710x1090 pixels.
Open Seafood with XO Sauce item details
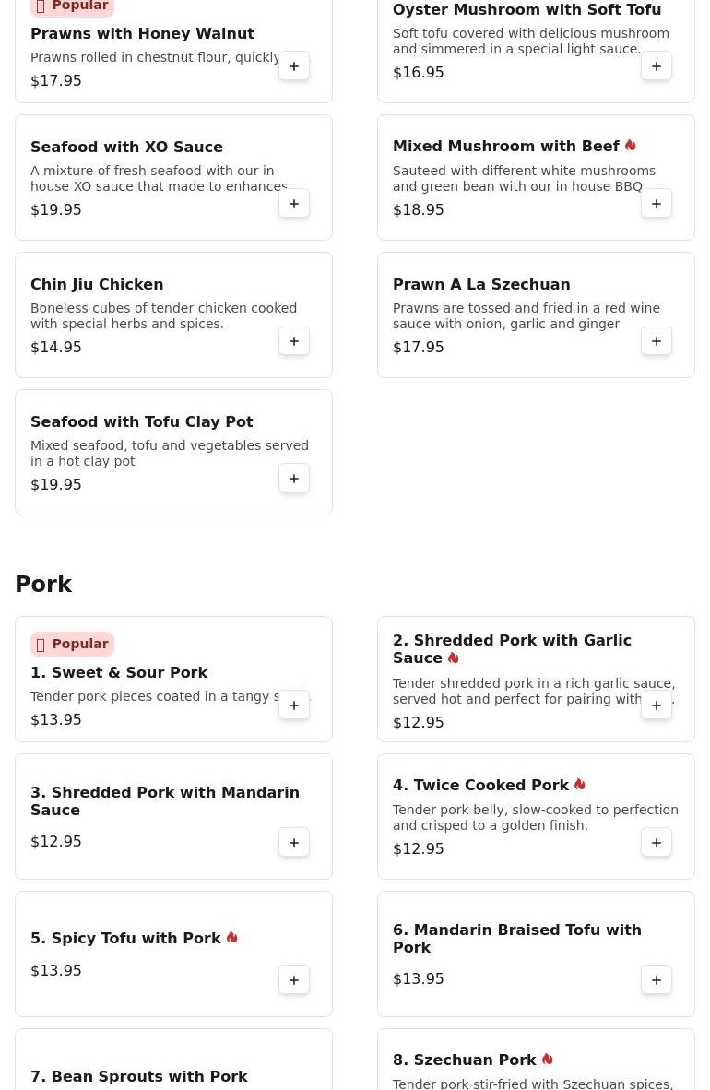tap(126, 147)
